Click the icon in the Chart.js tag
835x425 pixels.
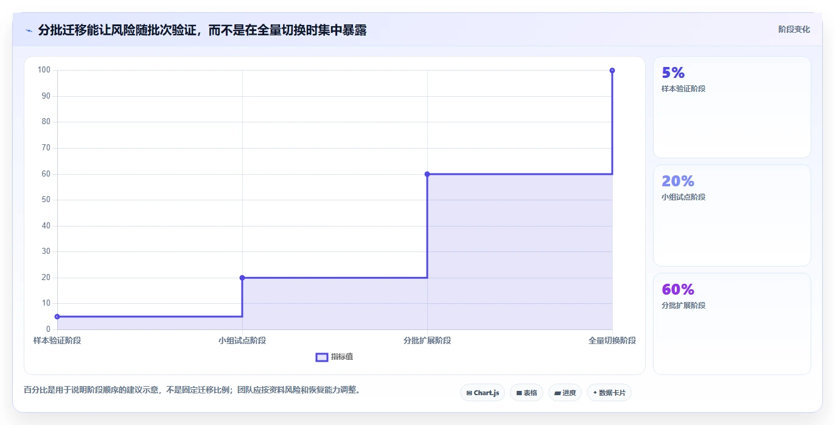point(469,393)
